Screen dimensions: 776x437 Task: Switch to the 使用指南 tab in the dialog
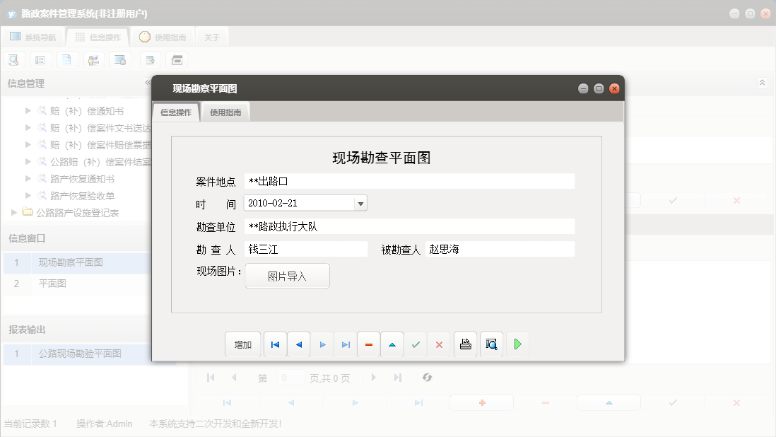(x=225, y=111)
